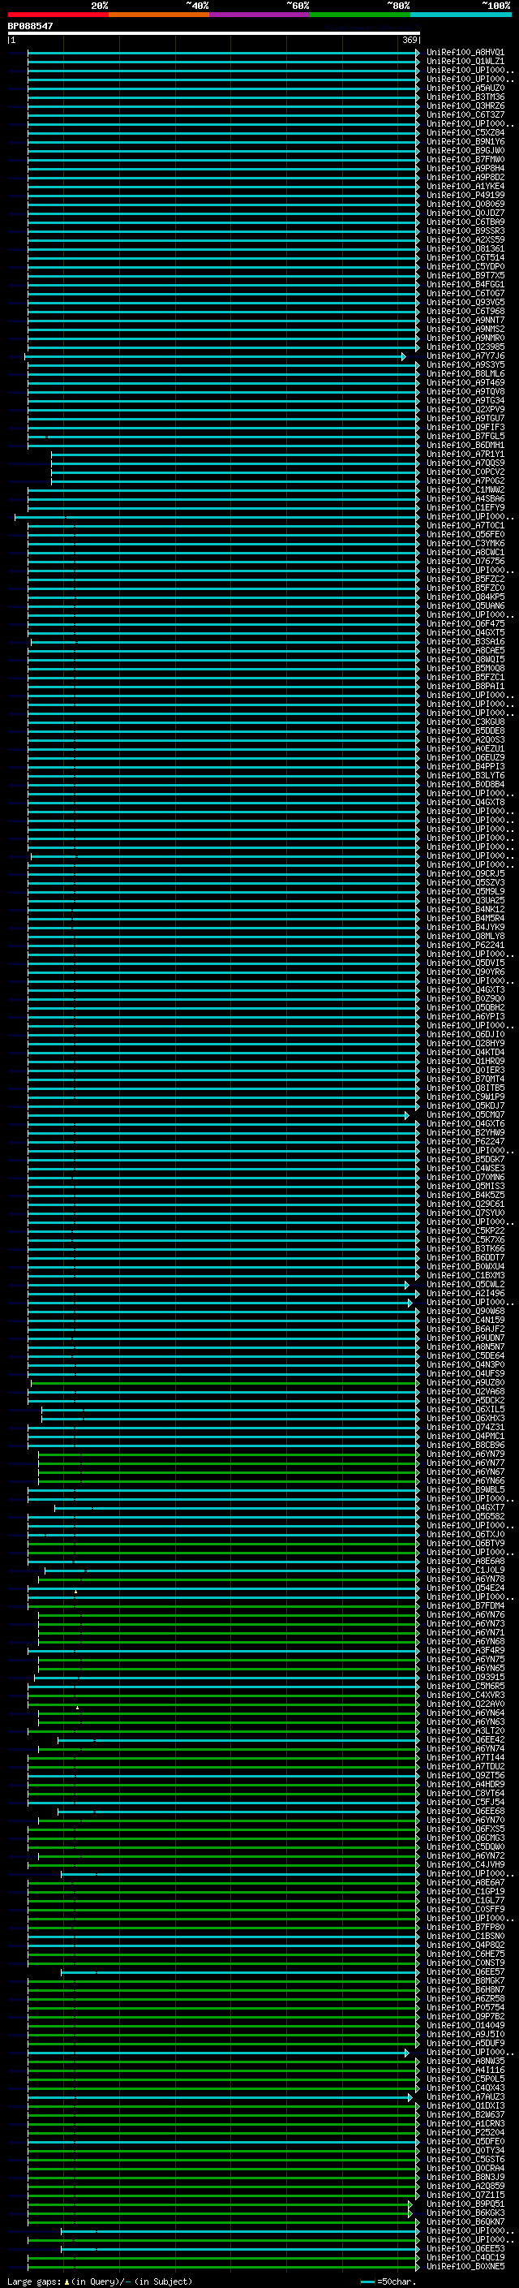Viewport: 519px width, 2288px height.
Task: Select the UniRef100_A2I496 label
Action: [x=465, y=1294]
